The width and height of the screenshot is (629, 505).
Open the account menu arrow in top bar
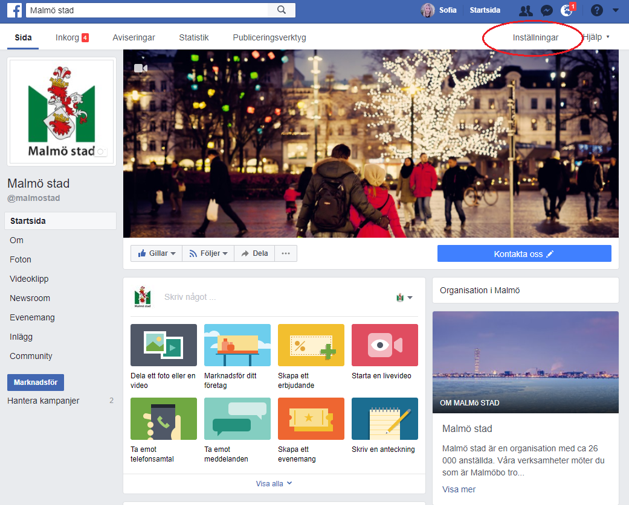pos(615,10)
